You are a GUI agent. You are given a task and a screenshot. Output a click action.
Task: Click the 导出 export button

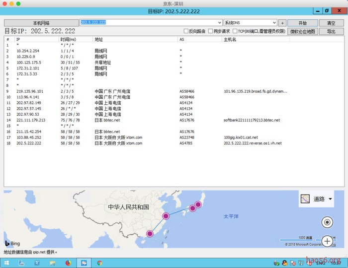pyautogui.click(x=331, y=31)
